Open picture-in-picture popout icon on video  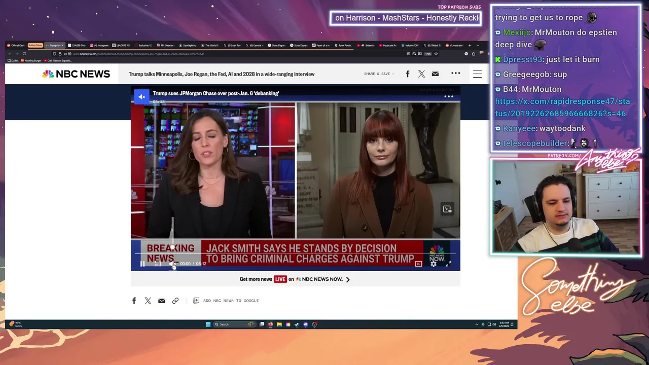tap(447, 209)
